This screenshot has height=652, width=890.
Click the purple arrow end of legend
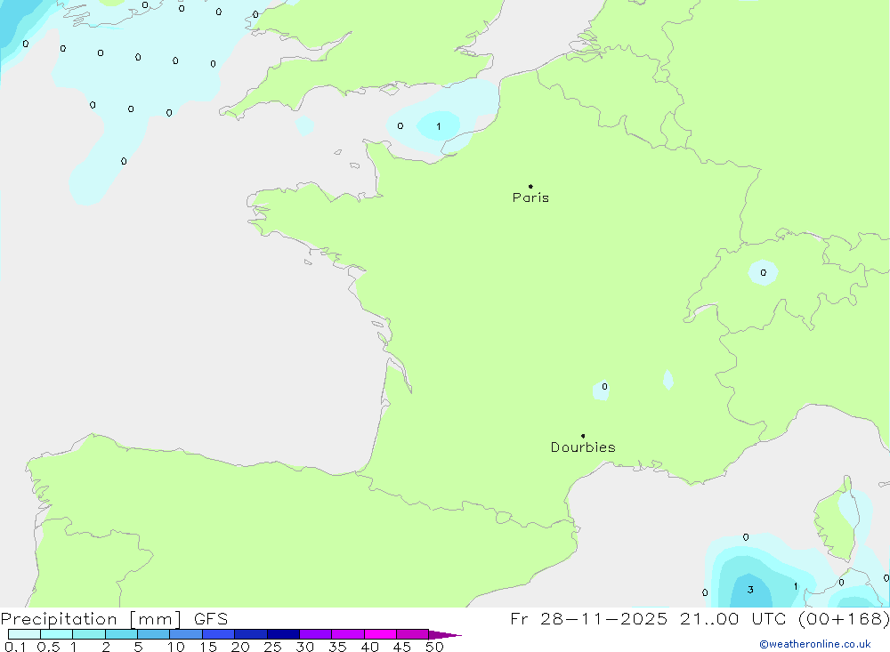coord(445,635)
